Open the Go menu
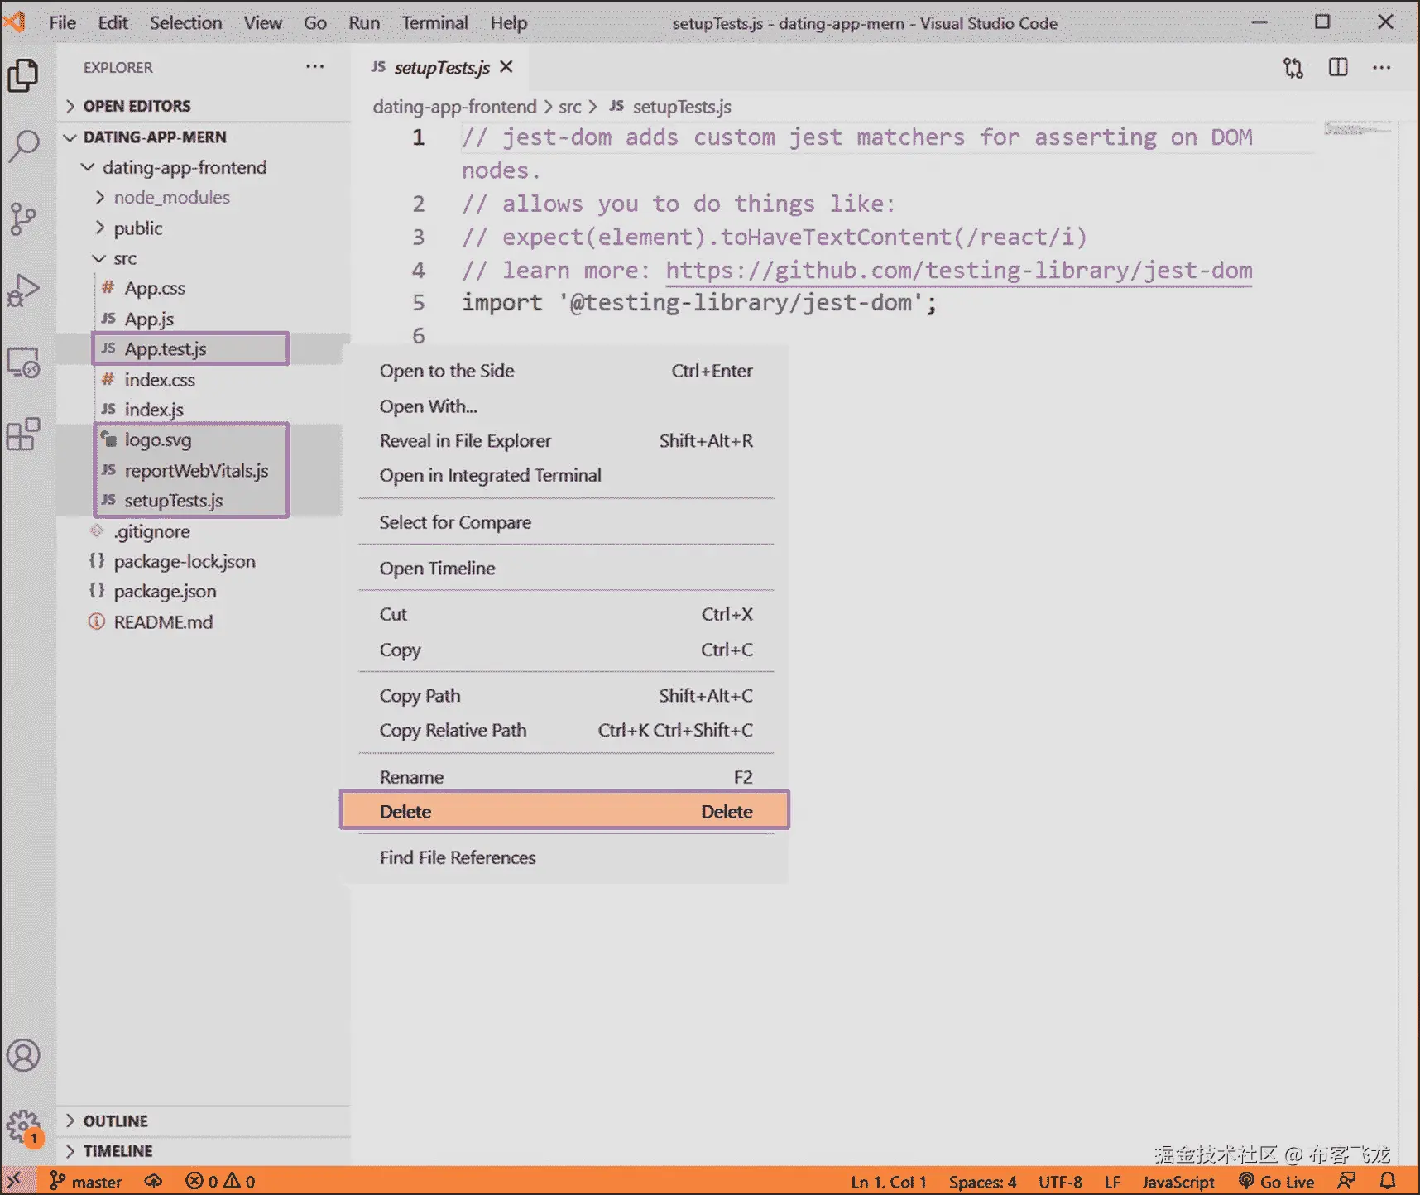This screenshot has height=1195, width=1420. (x=315, y=22)
